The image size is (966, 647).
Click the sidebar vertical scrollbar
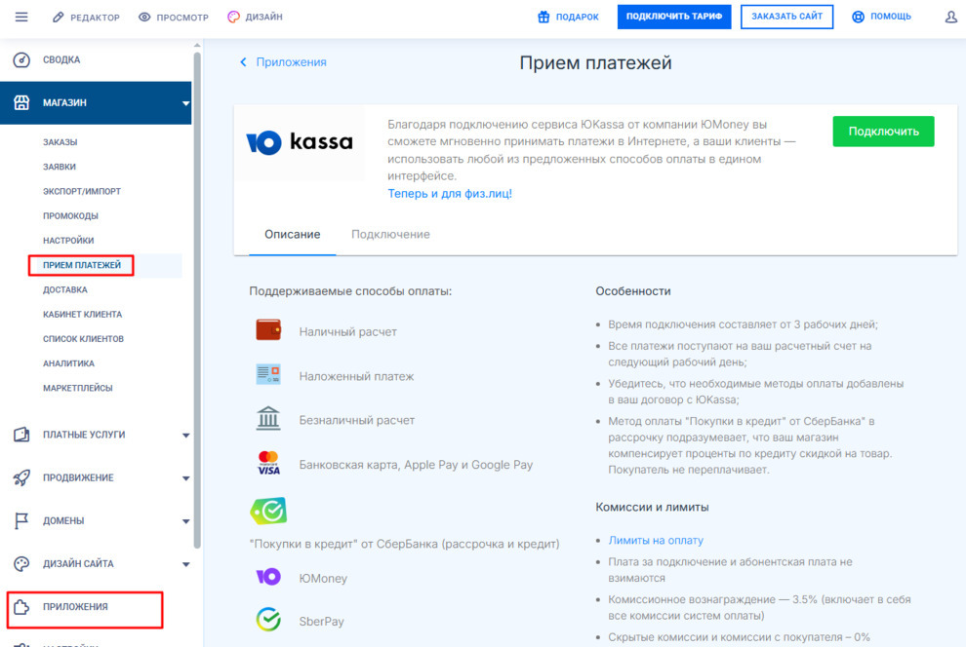(x=197, y=300)
